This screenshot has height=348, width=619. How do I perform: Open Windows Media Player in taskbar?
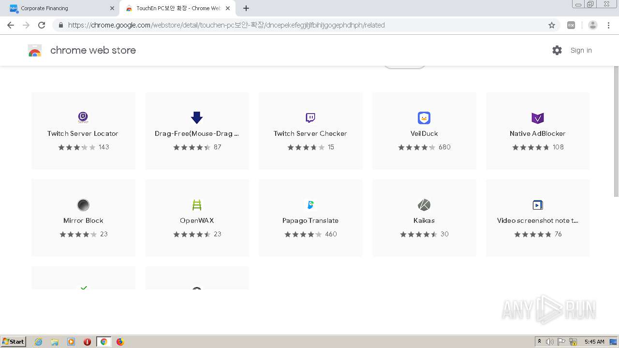[71, 342]
